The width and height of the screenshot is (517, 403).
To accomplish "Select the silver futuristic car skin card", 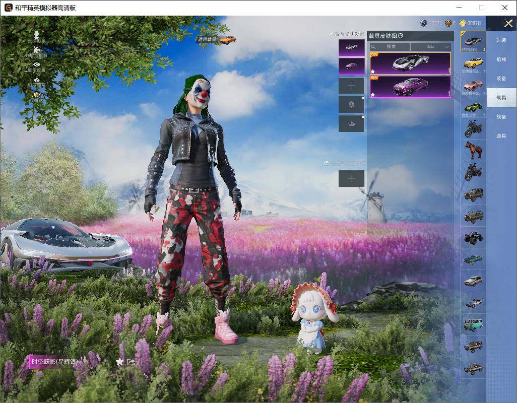I will click(410, 63).
